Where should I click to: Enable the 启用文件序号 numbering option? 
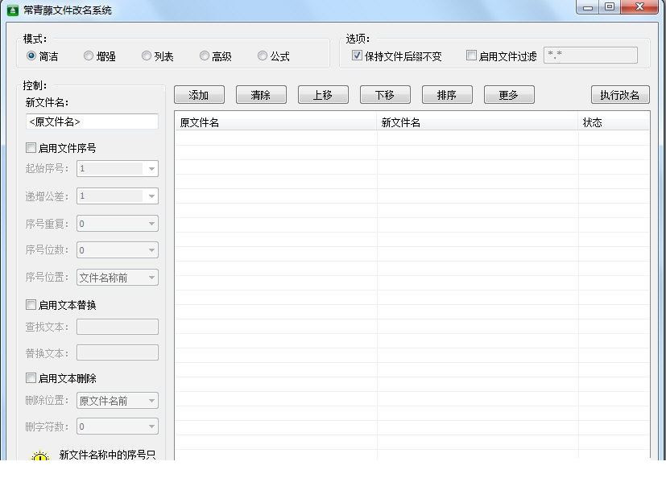click(x=30, y=147)
